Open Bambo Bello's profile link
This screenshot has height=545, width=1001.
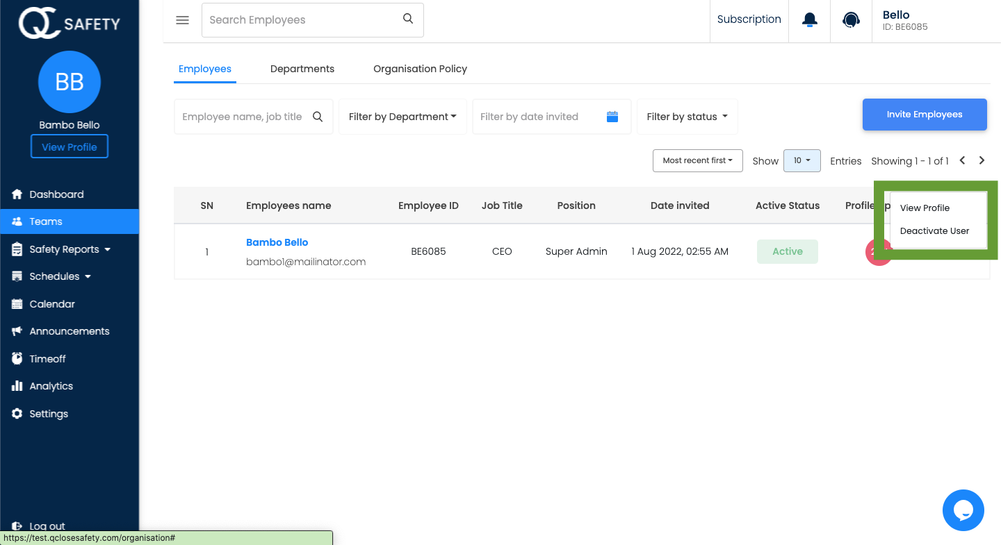click(x=277, y=242)
